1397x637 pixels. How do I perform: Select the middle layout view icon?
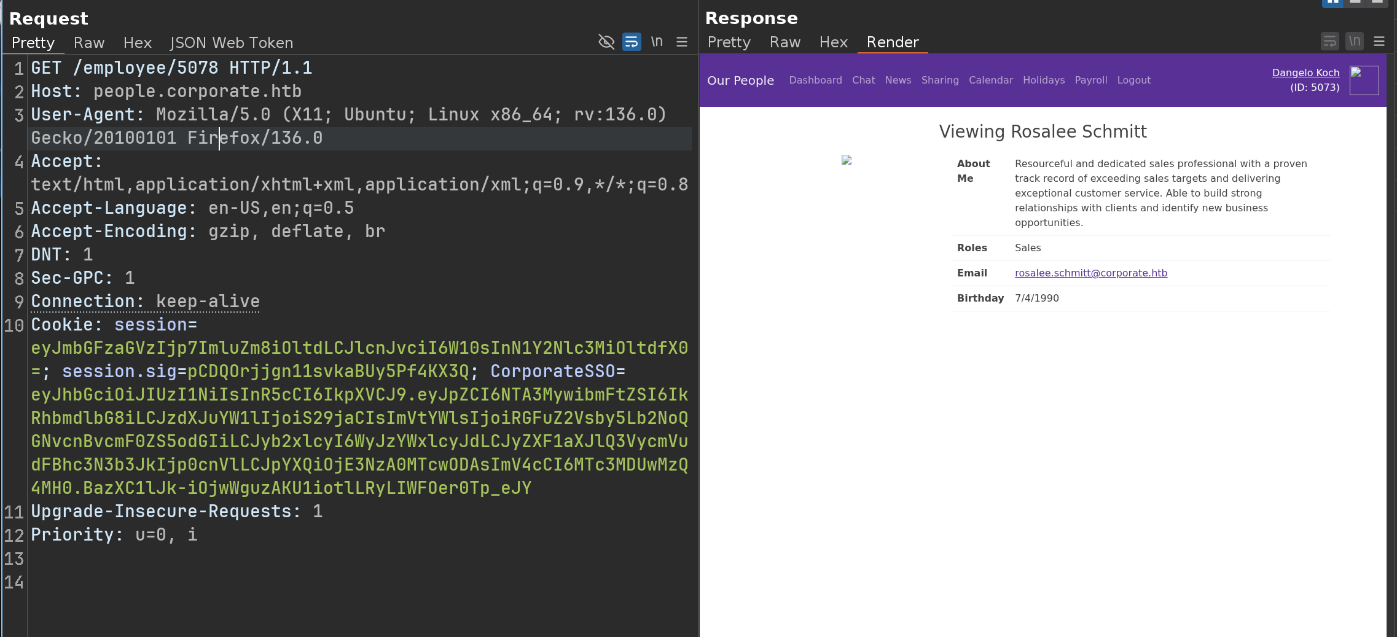(x=1355, y=2)
